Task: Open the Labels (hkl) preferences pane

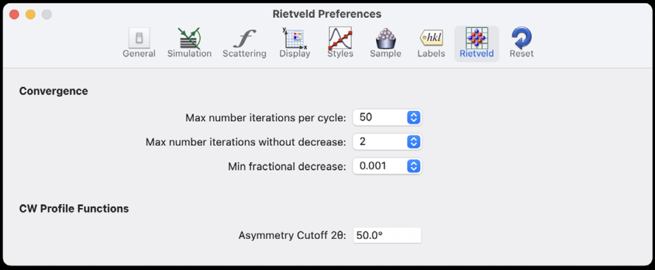Action: click(431, 40)
